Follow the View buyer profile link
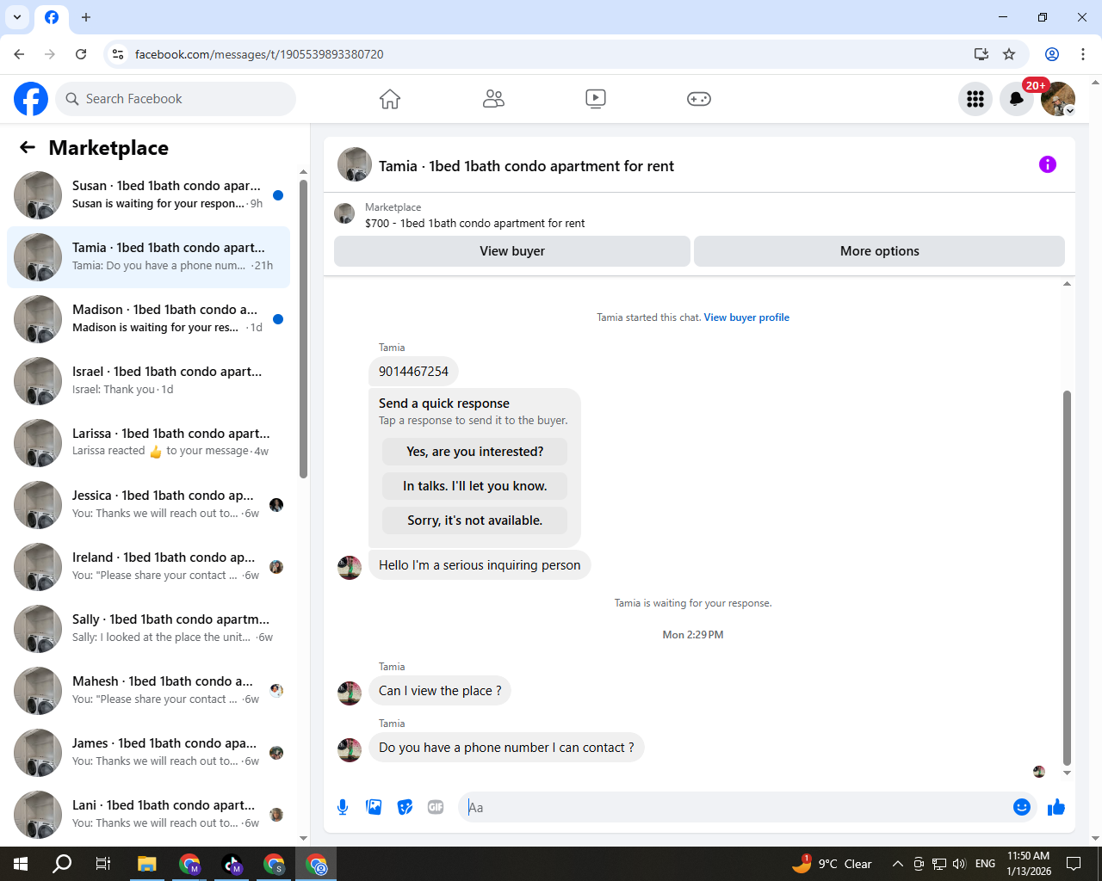This screenshot has height=881, width=1102. click(746, 317)
